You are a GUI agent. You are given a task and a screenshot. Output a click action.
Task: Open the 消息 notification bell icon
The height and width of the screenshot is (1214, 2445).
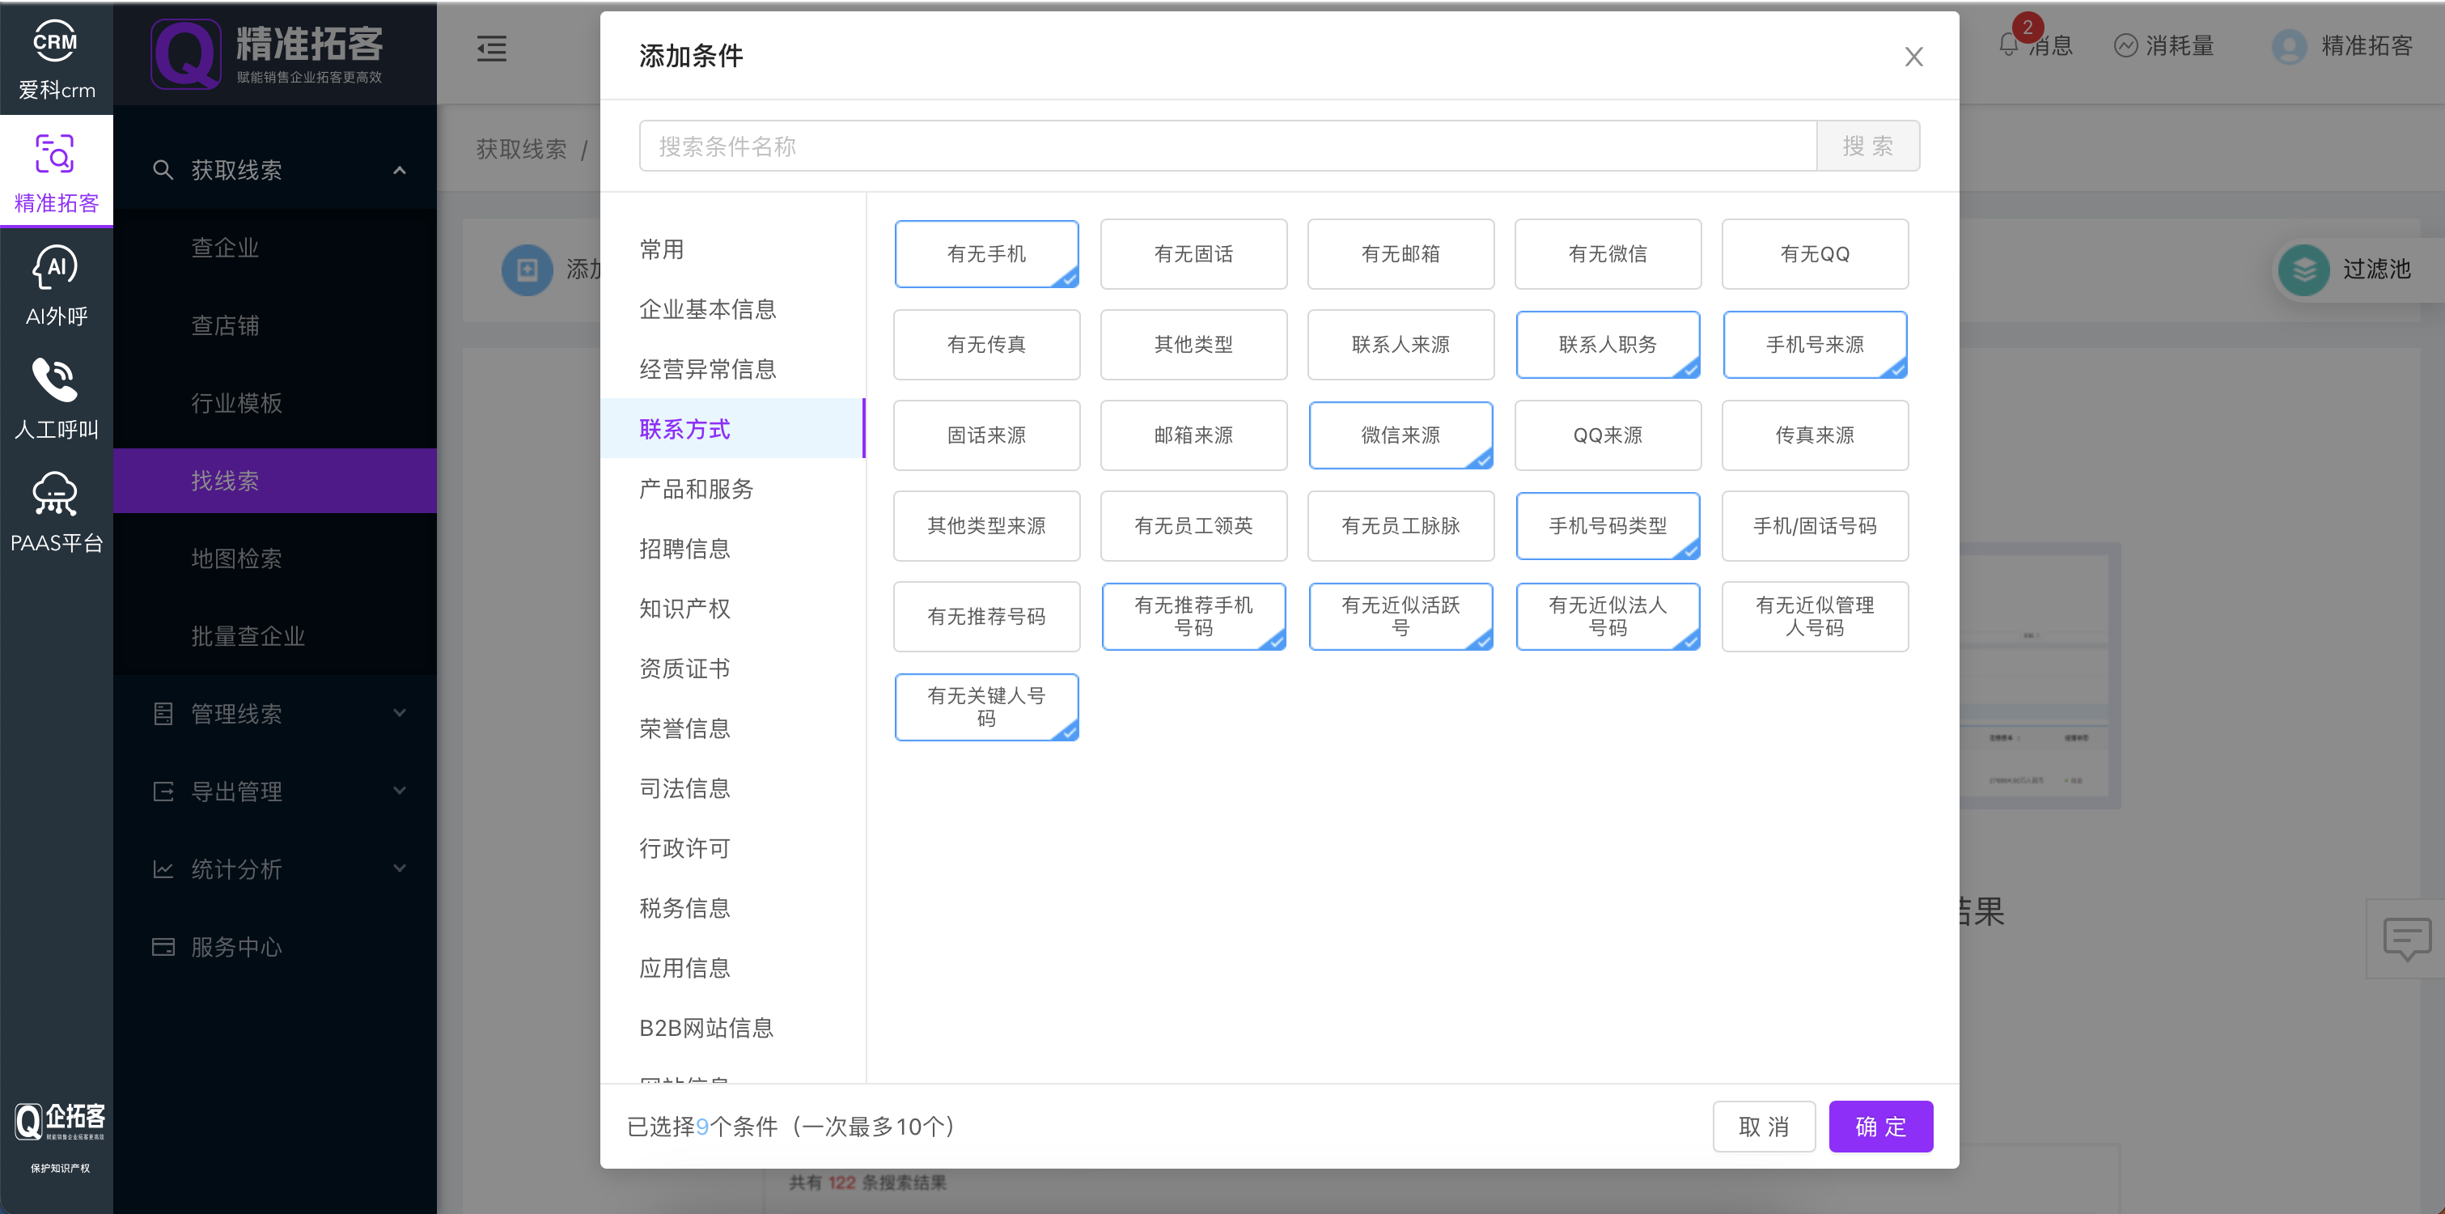2008,45
